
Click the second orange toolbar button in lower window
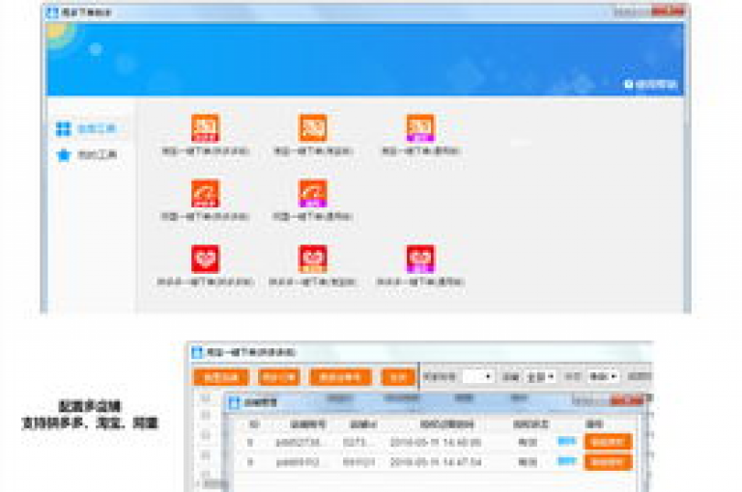click(279, 377)
